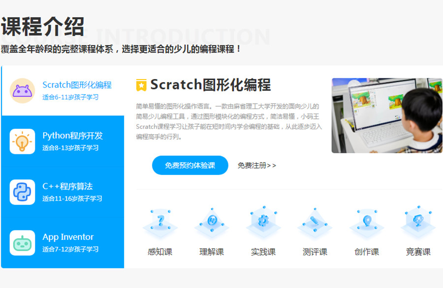This screenshot has width=443, height=288.
Task: Click the green robot App Inventor icon
Action: (22, 243)
